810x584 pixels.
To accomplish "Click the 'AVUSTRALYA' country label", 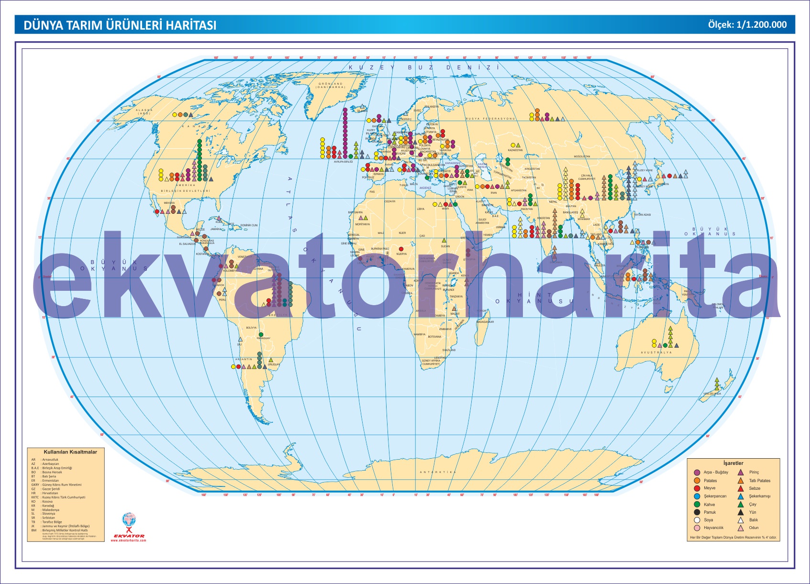I will [656, 353].
